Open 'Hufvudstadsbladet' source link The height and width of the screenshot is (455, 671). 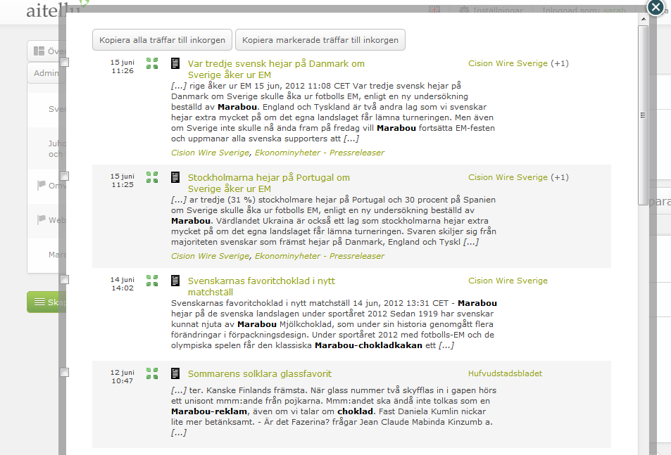click(505, 373)
